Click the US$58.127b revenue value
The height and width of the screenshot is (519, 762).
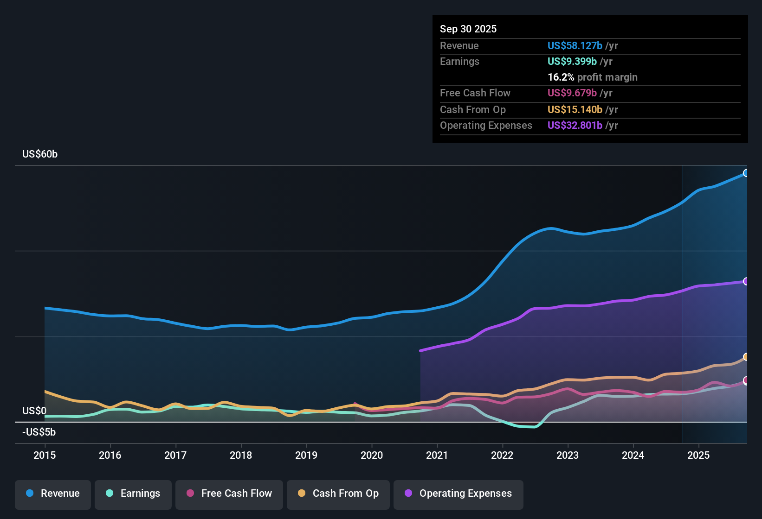(x=575, y=45)
